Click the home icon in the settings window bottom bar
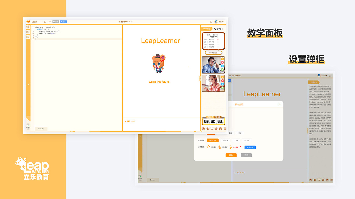355x199 pixels. pos(319,180)
